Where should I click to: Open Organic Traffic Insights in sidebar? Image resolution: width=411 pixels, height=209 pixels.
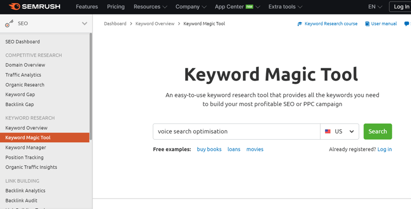point(31,168)
